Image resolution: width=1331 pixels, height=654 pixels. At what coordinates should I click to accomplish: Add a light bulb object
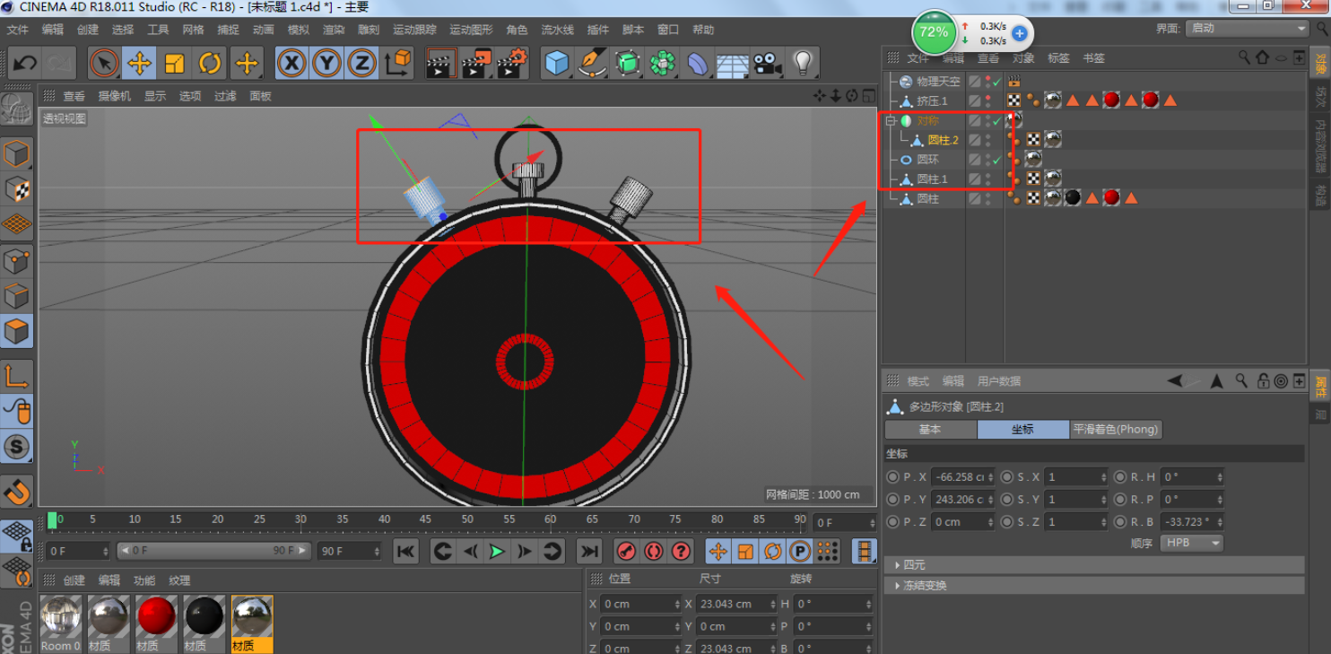coord(803,64)
